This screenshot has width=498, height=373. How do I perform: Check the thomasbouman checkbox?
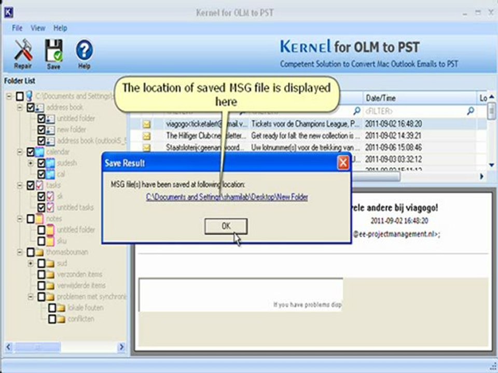[31, 252]
